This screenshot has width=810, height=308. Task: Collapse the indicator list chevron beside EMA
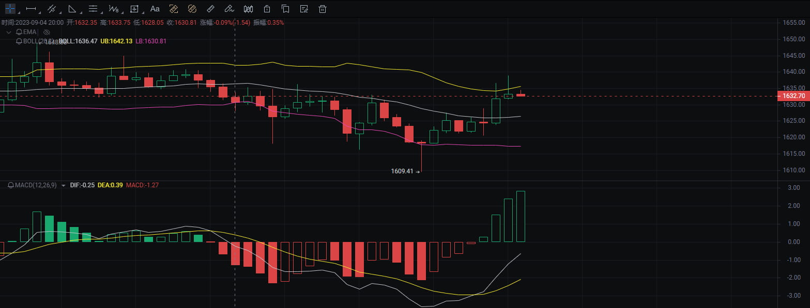[8, 32]
